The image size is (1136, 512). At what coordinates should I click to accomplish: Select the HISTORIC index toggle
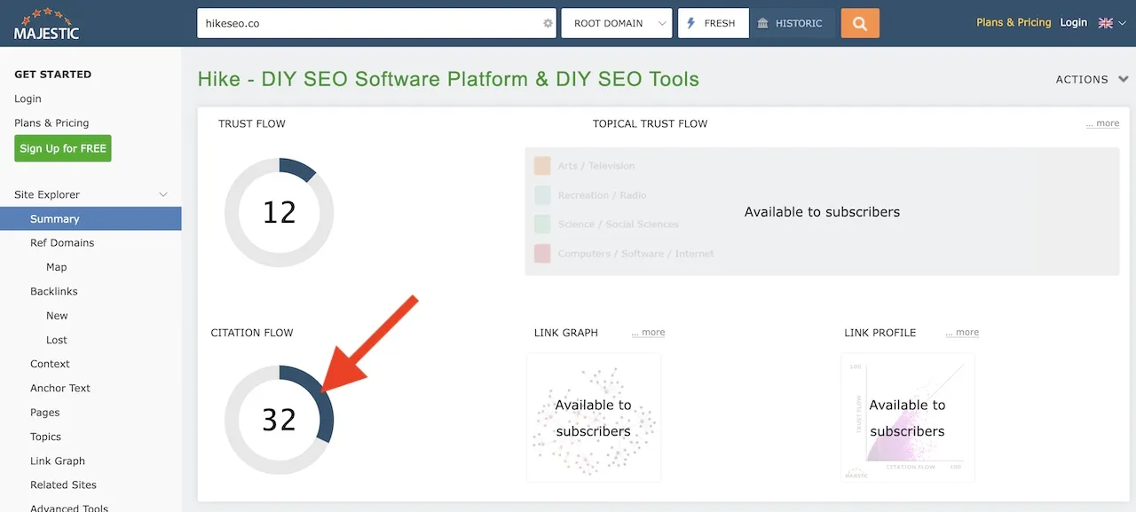[x=791, y=24]
